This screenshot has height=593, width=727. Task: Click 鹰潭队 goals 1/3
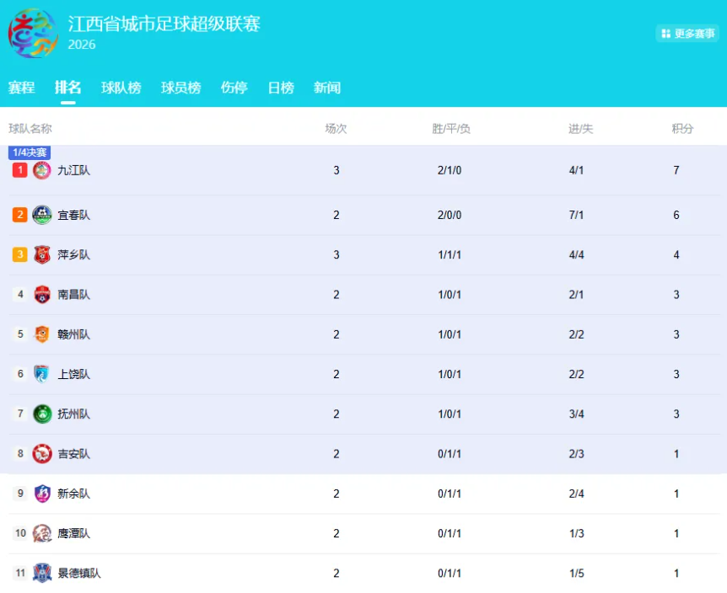[x=576, y=533]
